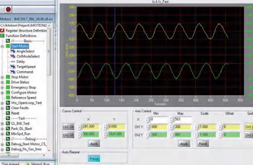The height and width of the screenshot is (165, 253).
Task: Expand the Park_OL_Start tree node
Action: pos(2,129)
